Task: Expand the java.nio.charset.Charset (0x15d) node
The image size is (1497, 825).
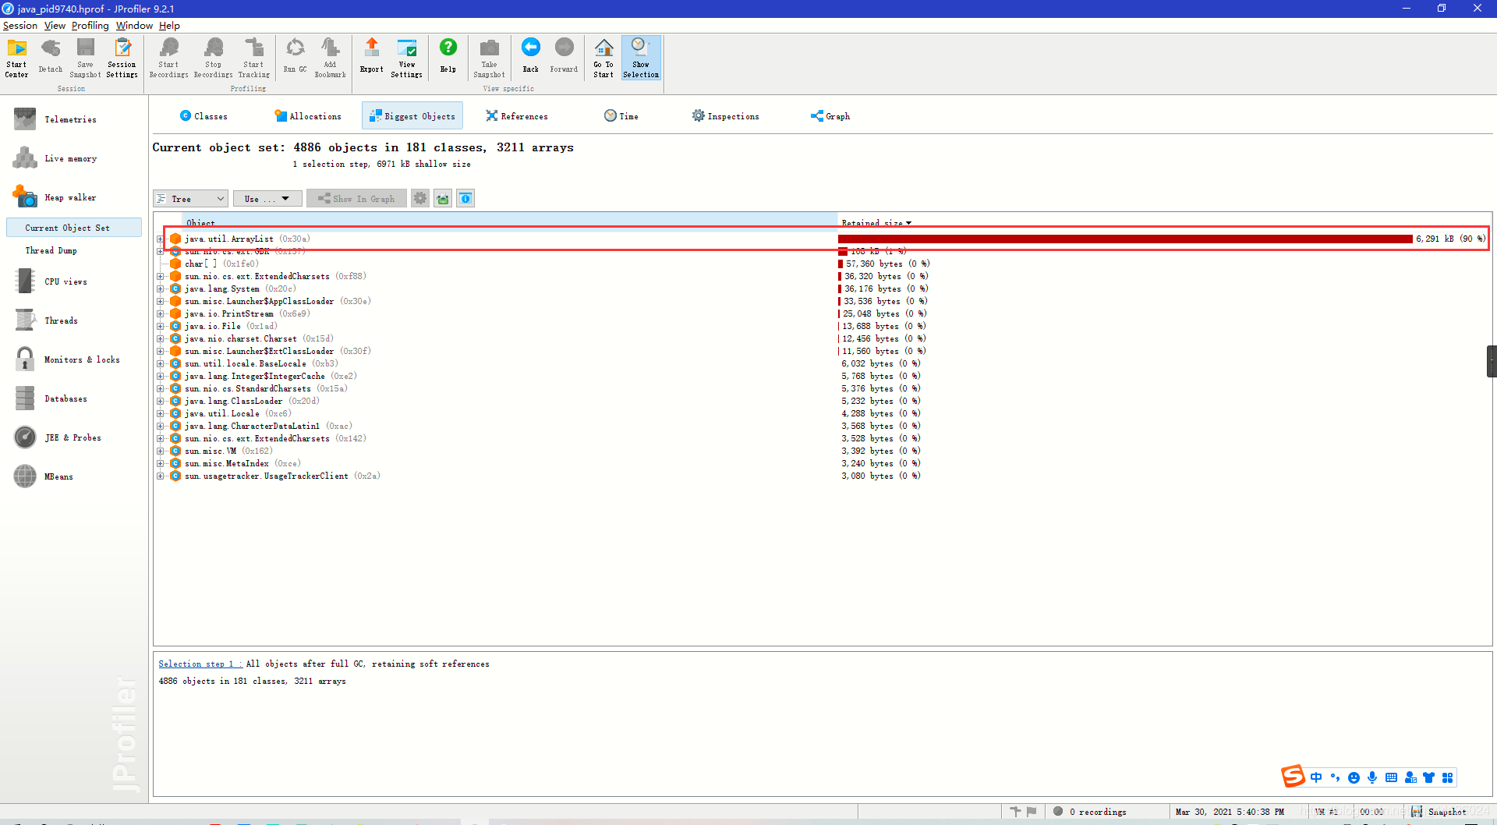Action: tap(160, 339)
